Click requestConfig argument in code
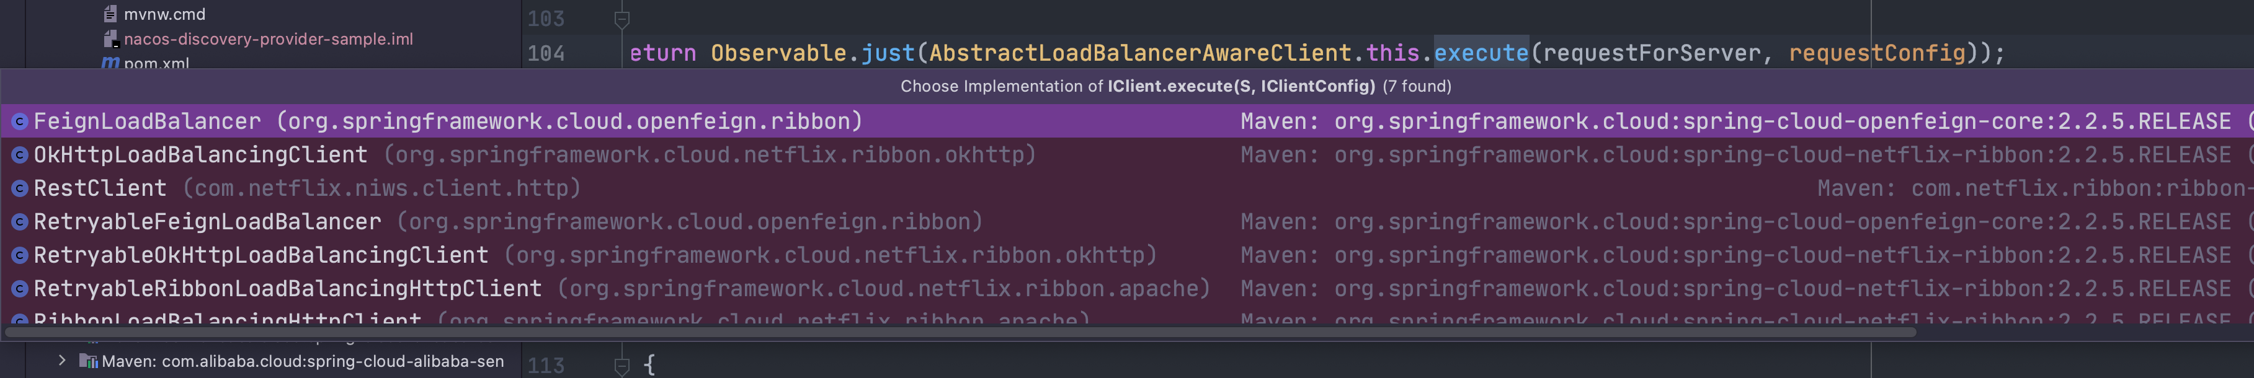The height and width of the screenshot is (378, 2254). 1877,53
